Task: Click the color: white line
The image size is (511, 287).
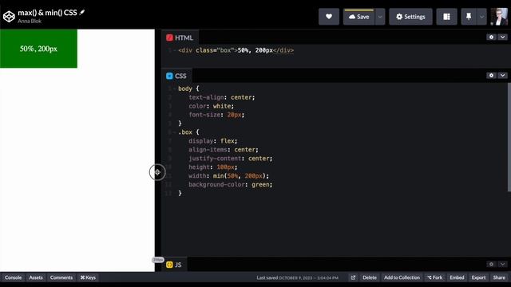Action: click(x=211, y=106)
